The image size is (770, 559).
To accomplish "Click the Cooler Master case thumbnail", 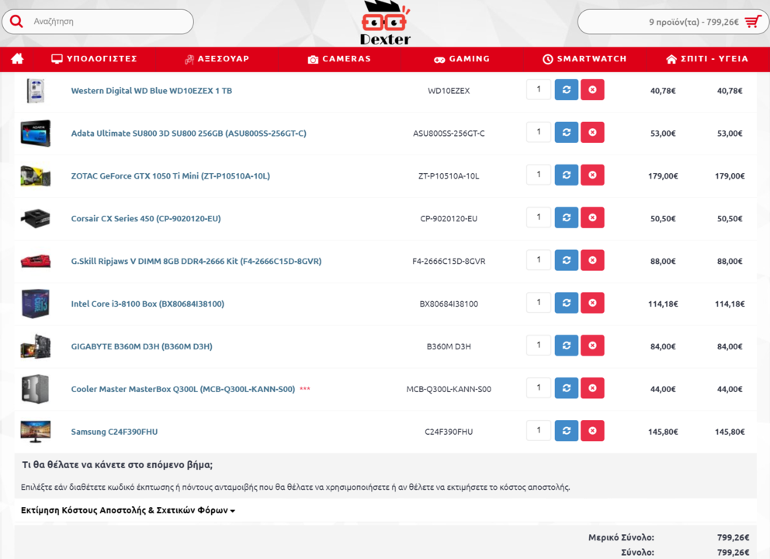I will [x=36, y=389].
